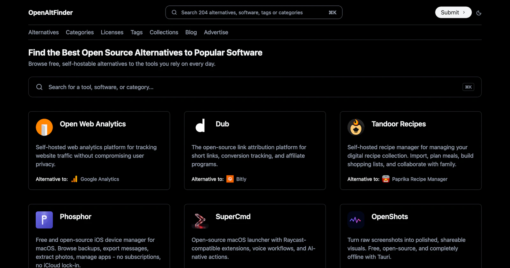Click the OpenShots waveform logo
Screen dimensions: 510x268
coord(356,220)
